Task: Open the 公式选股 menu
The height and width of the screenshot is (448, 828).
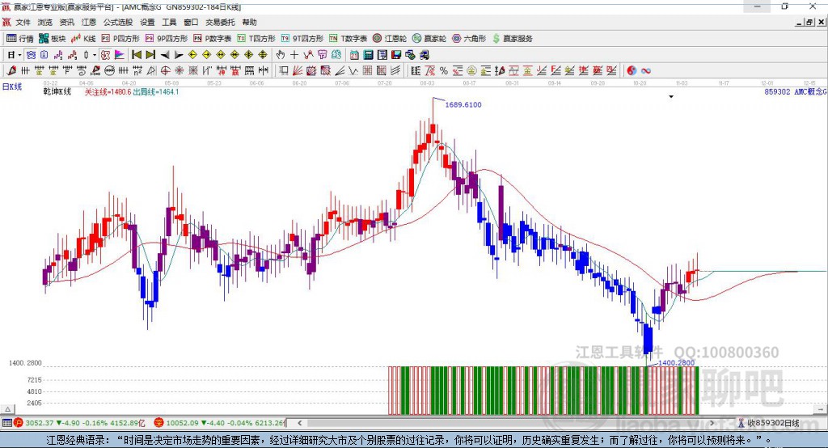Action: click(x=117, y=22)
